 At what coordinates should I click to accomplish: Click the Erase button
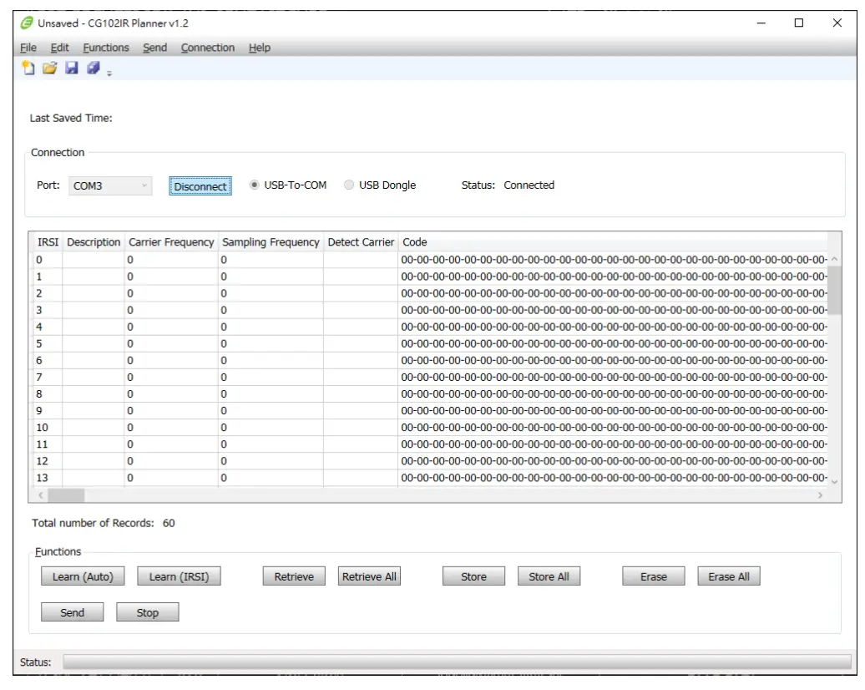(654, 576)
